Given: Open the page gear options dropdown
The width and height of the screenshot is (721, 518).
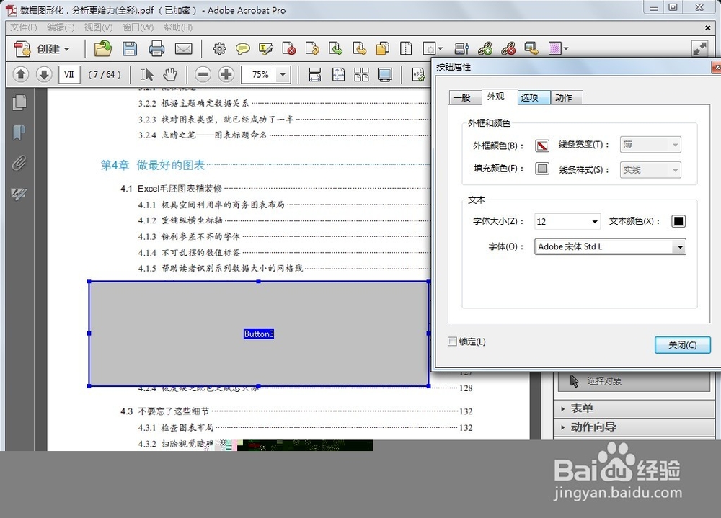Looking at the screenshot, I should (x=432, y=49).
